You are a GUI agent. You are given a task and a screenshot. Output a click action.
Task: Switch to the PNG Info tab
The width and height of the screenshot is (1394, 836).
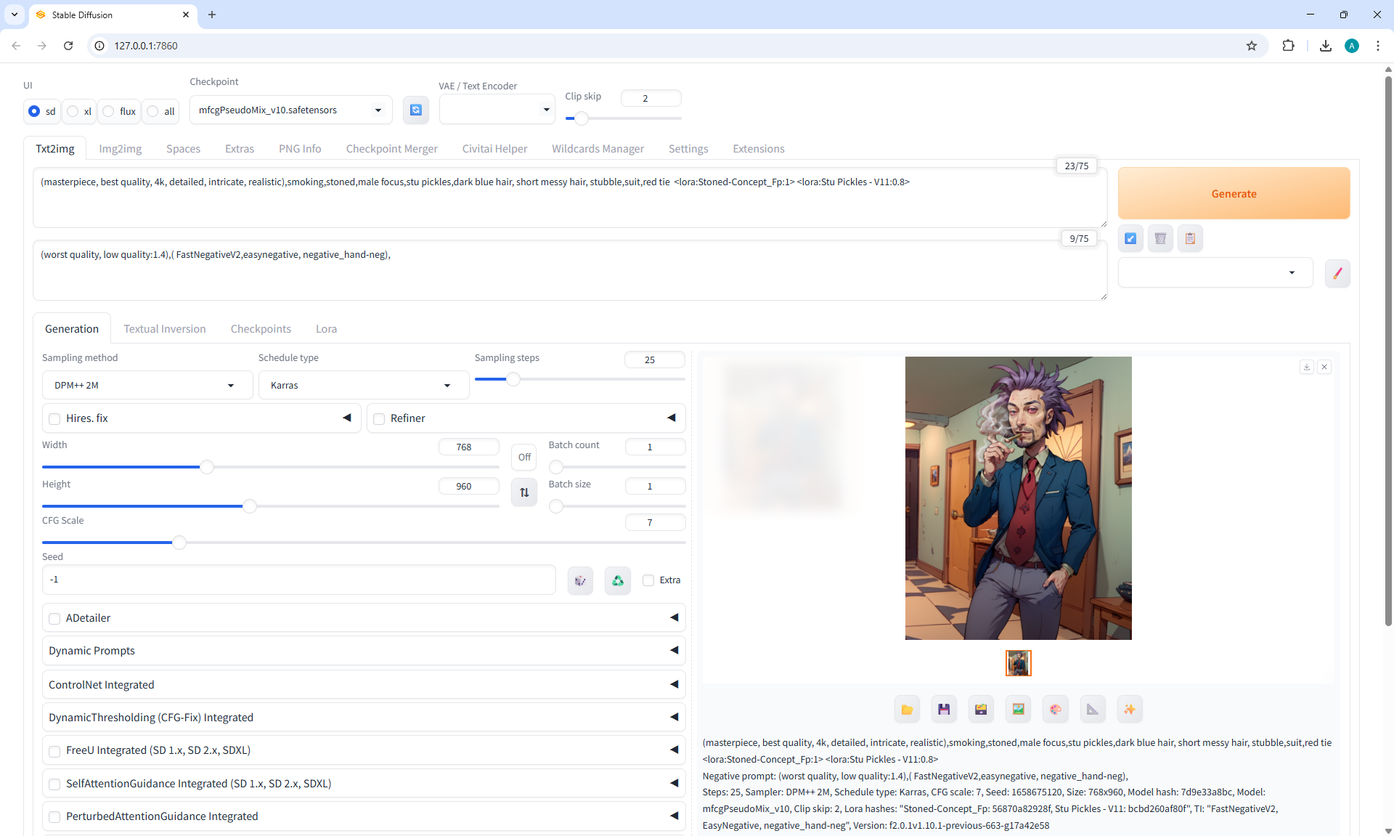click(x=300, y=148)
